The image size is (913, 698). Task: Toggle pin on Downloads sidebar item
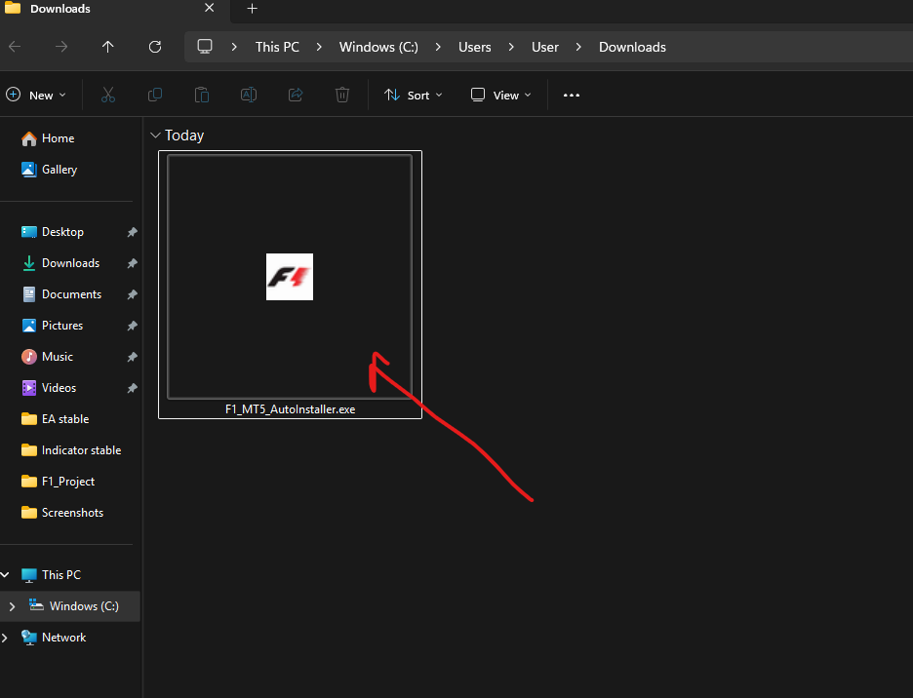click(x=132, y=263)
